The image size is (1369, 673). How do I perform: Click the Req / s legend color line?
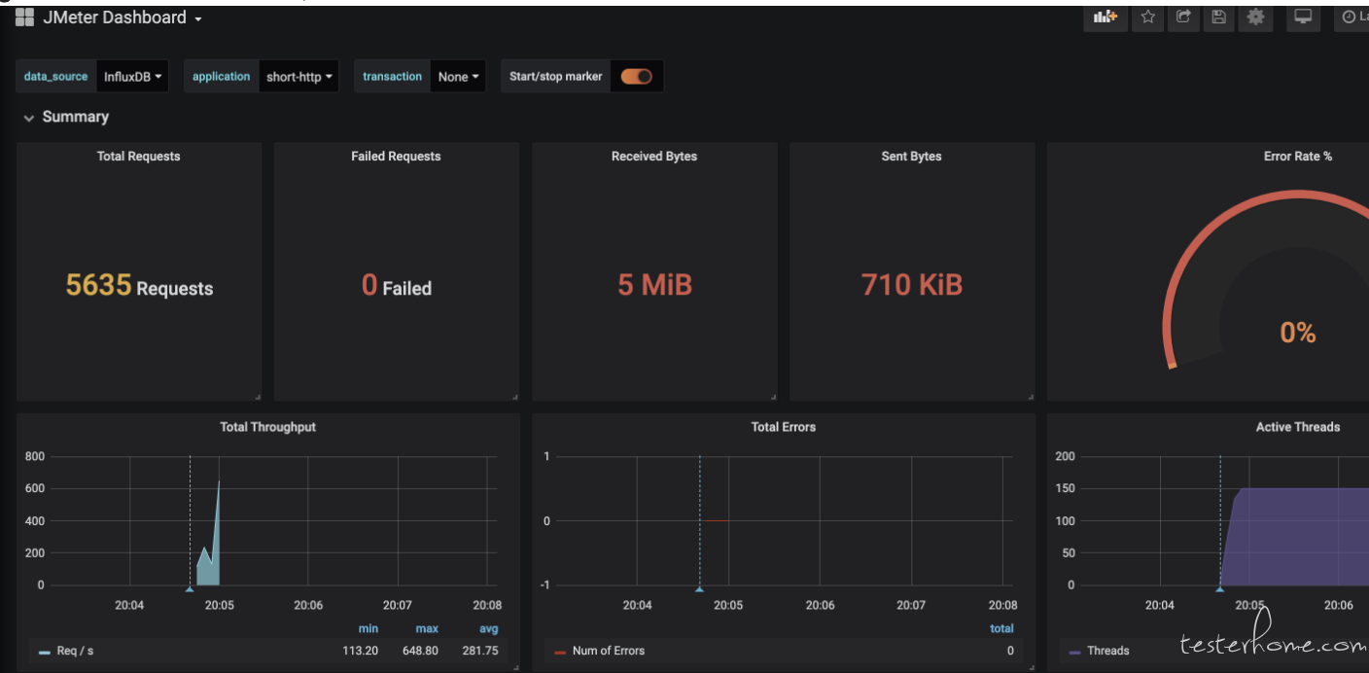click(x=45, y=653)
